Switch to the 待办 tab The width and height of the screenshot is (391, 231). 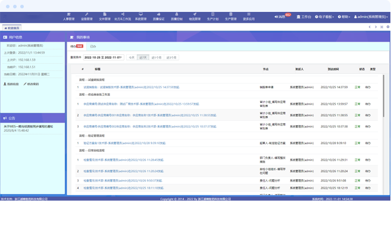[x=77, y=46]
